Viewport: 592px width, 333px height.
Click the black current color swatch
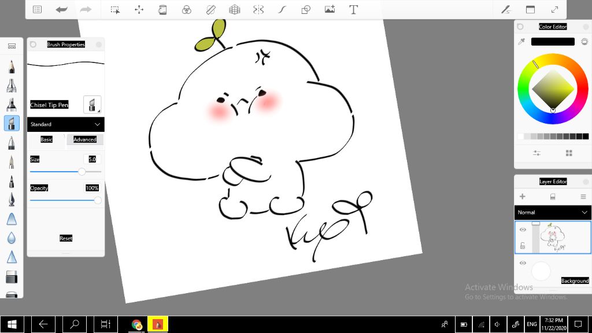pos(553,42)
